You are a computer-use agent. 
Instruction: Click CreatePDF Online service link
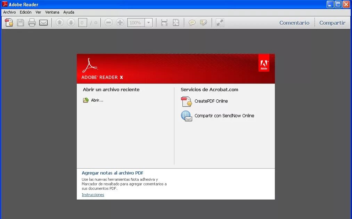[x=211, y=101]
